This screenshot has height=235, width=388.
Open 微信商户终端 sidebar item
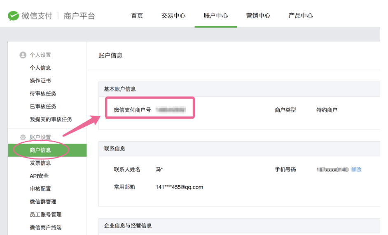(x=46, y=227)
